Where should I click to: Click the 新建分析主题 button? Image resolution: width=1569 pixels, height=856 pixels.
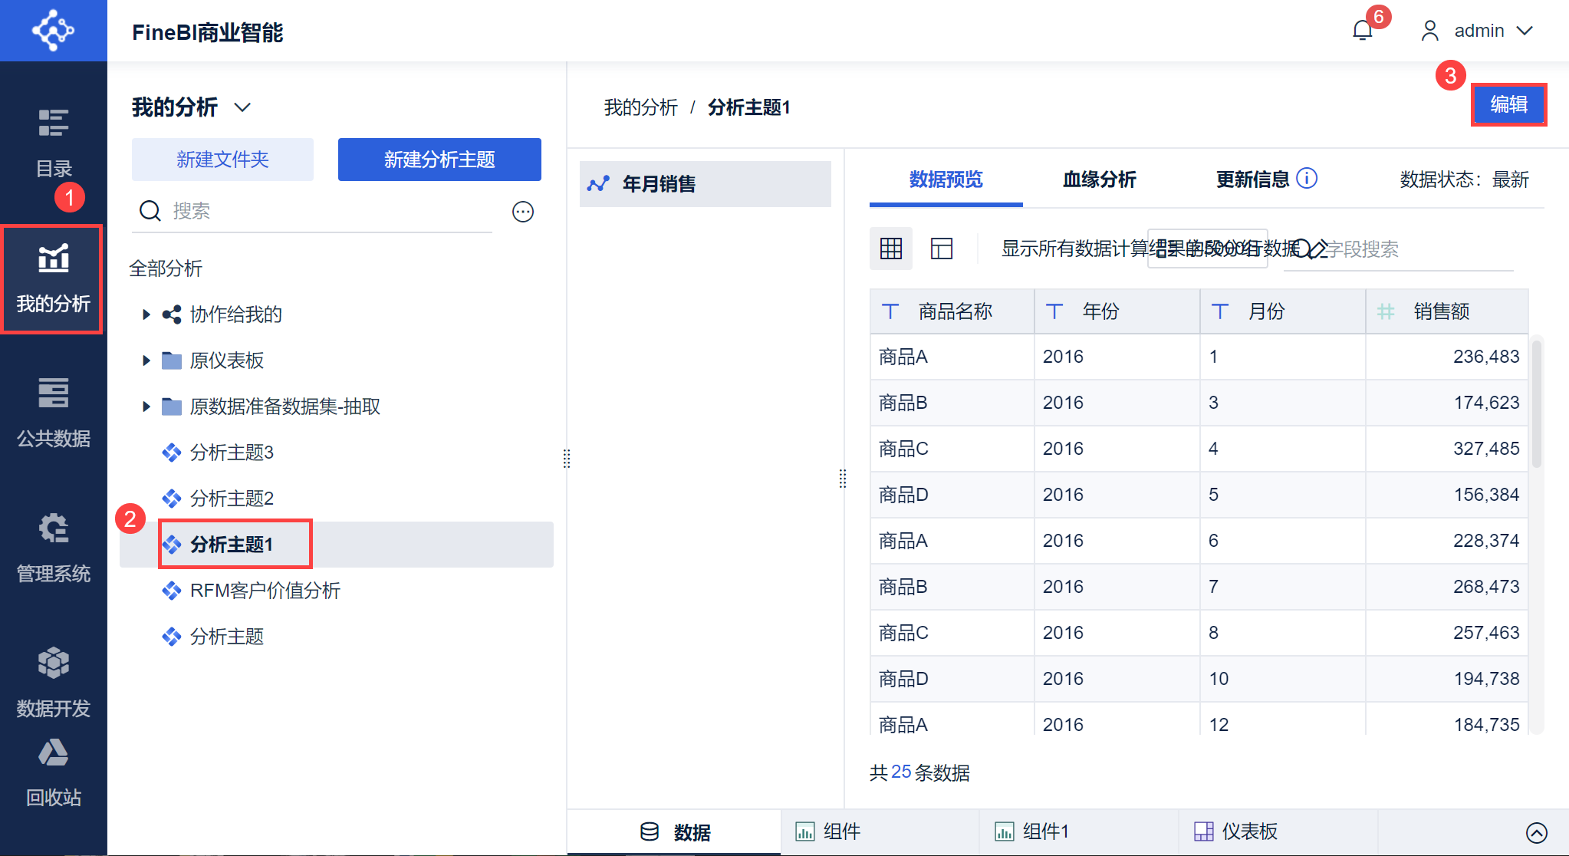point(439,160)
